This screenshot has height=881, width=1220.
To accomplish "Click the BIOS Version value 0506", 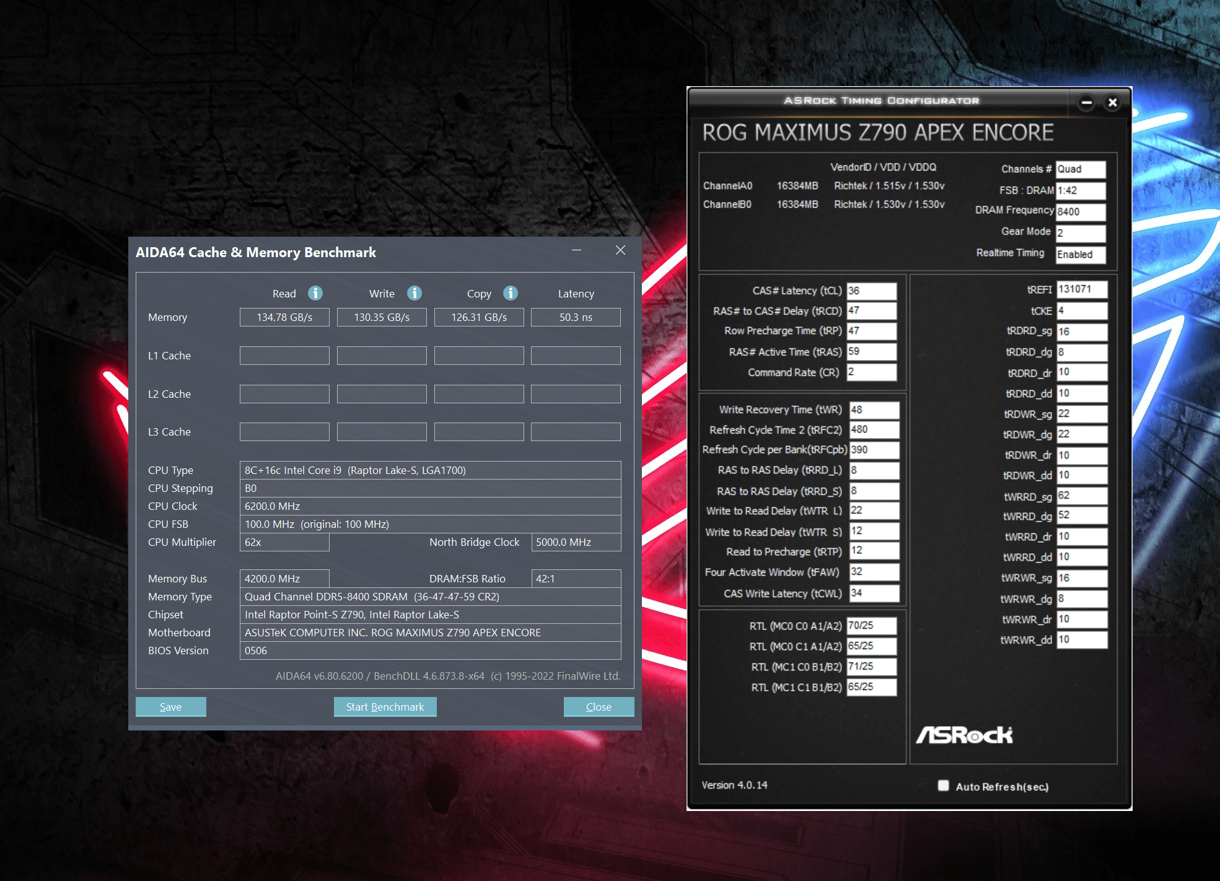I will [431, 651].
